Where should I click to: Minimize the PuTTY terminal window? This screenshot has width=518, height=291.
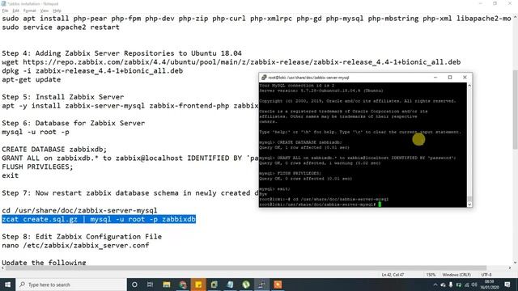(x=435, y=78)
